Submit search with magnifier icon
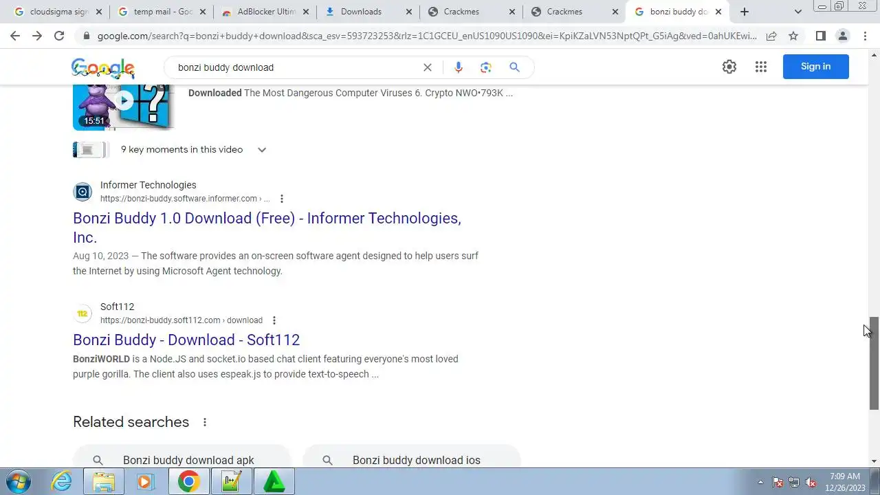Screen dimensions: 880x495 514,67
